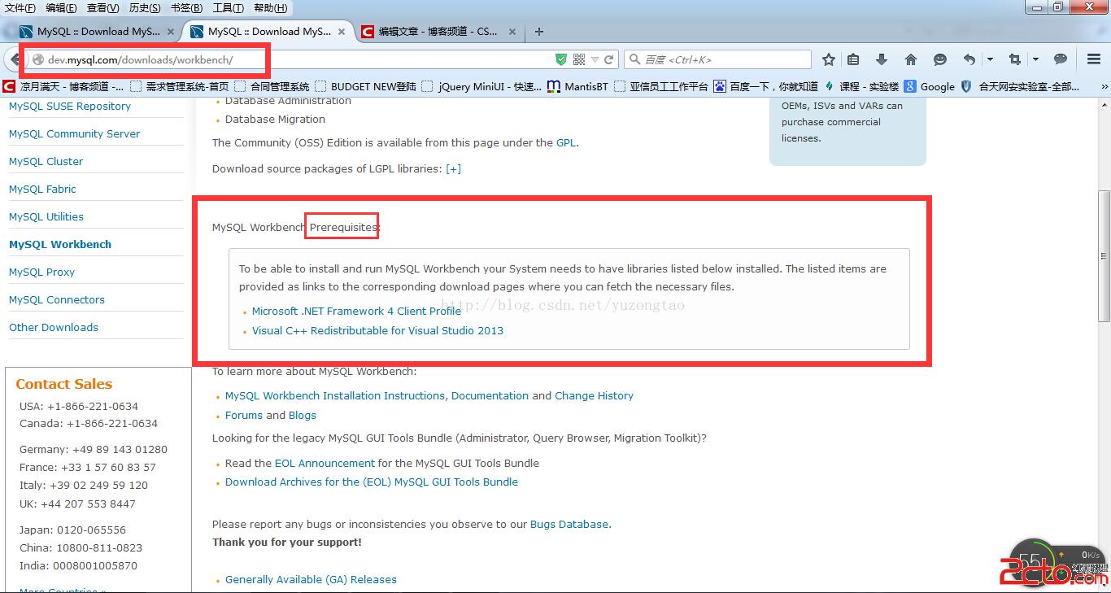The image size is (1111, 593).
Task: Open the 编辑(E) menu
Action: (x=61, y=8)
